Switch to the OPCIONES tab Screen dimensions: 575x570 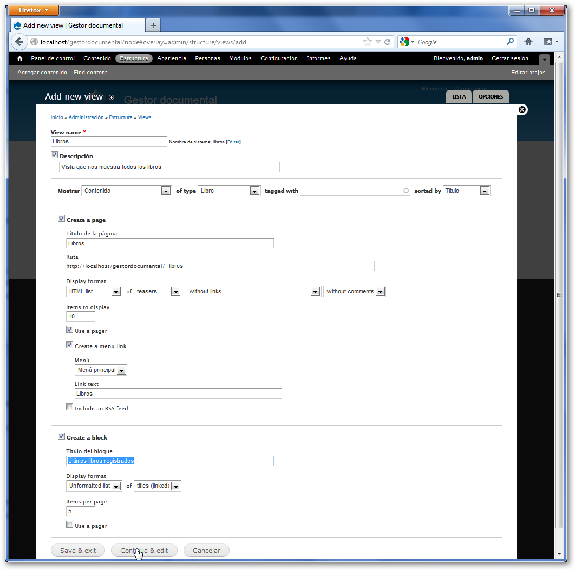[x=491, y=97]
